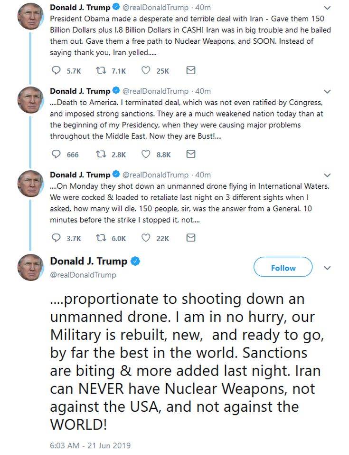Click the first tweet's profile avatar
Image resolution: width=349 pixels, height=455 pixels.
(x=31, y=16)
